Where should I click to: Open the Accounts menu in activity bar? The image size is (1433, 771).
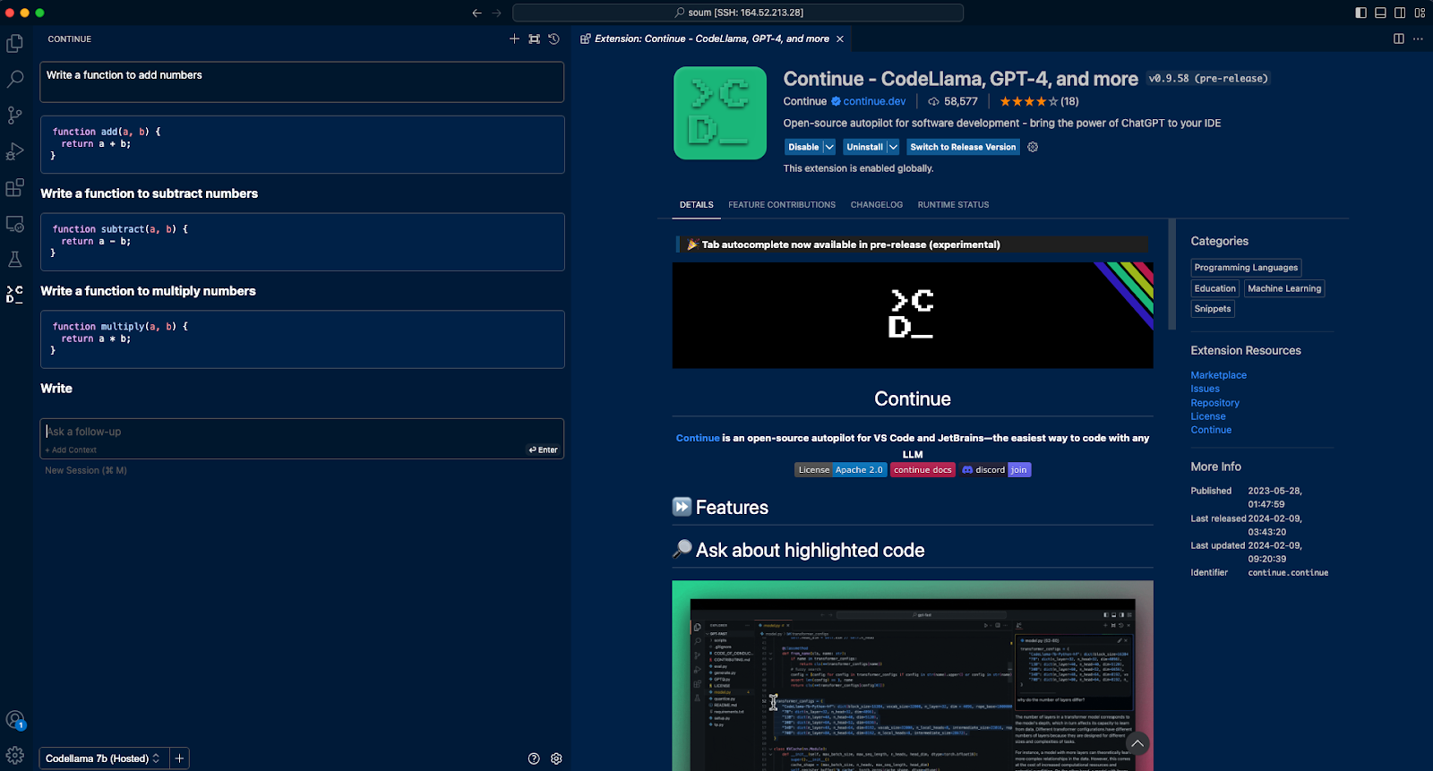15,720
